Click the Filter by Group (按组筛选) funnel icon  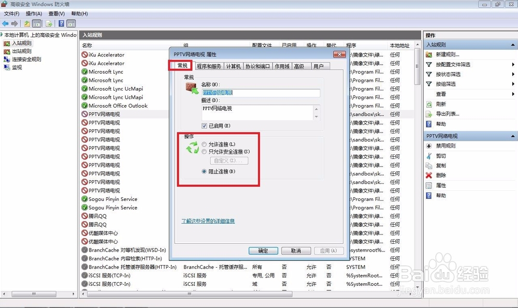coord(429,84)
